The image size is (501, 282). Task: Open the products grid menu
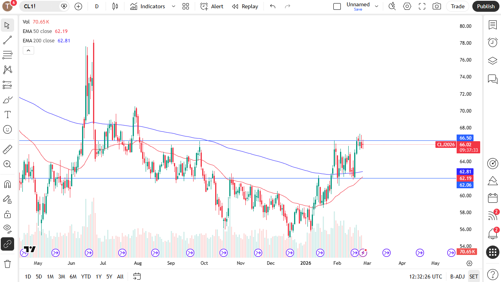tap(493, 252)
